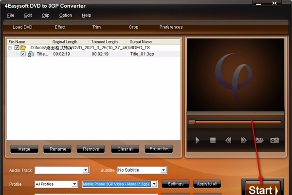Open the All Profiles dropdown
The height and width of the screenshot is (195, 292).
click(74, 184)
